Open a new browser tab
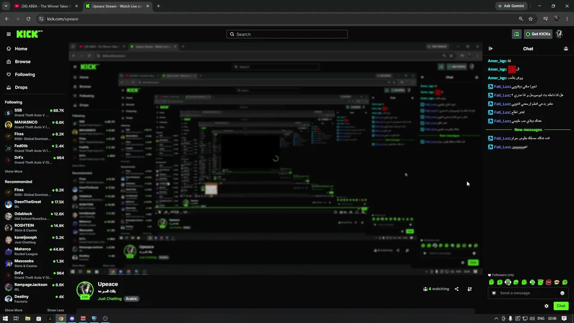The height and width of the screenshot is (323, 574). click(158, 6)
